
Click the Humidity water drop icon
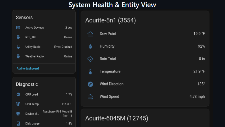point(90,46)
